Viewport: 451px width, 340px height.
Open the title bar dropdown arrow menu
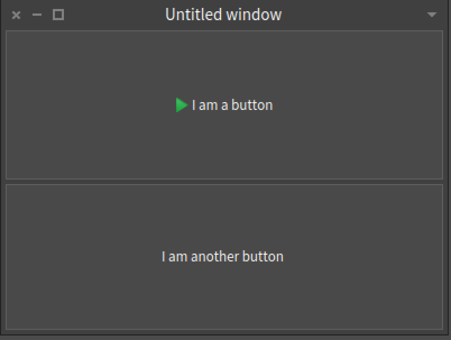(x=431, y=15)
